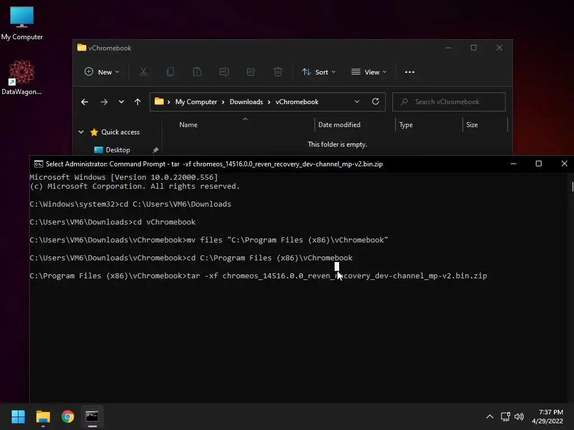574x430 pixels.
Task: Open recent locations chevron
Action: coord(121,102)
